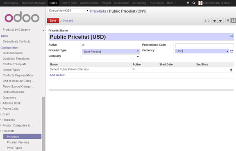Click the odoo logo
This screenshot has height=151, width=236.
click(x=22, y=17)
